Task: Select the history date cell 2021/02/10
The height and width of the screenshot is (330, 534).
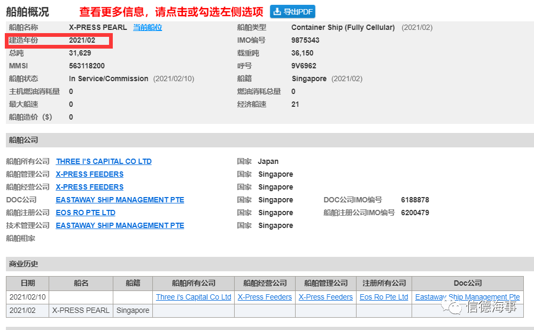Action: (x=28, y=297)
